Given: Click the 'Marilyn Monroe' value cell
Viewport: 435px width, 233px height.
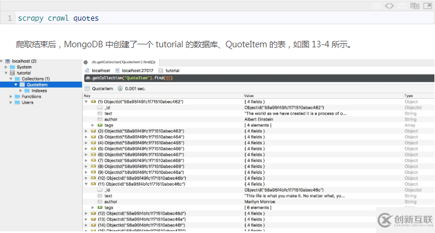Looking at the screenshot, I should coord(260,202).
